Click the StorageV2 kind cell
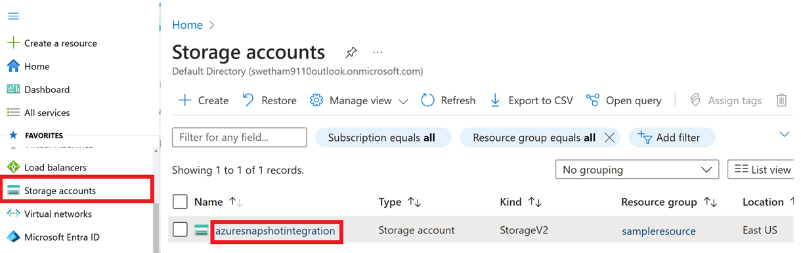 [524, 231]
